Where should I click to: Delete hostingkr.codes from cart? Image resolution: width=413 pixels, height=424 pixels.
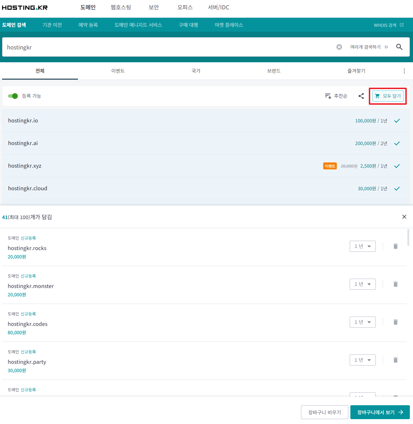pos(395,322)
